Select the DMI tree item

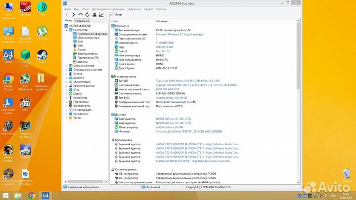coord(78,41)
